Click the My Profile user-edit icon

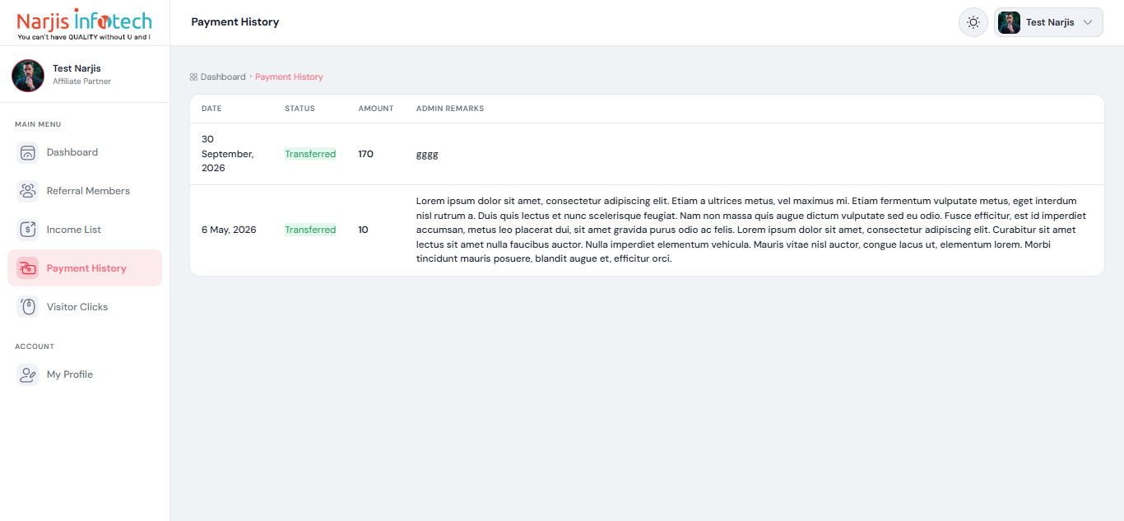[28, 374]
